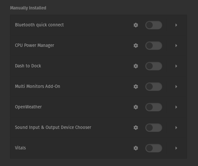This screenshot has width=198, height=166.
Task: Expand CPU Power Manager details arrow
Action: click(x=176, y=46)
